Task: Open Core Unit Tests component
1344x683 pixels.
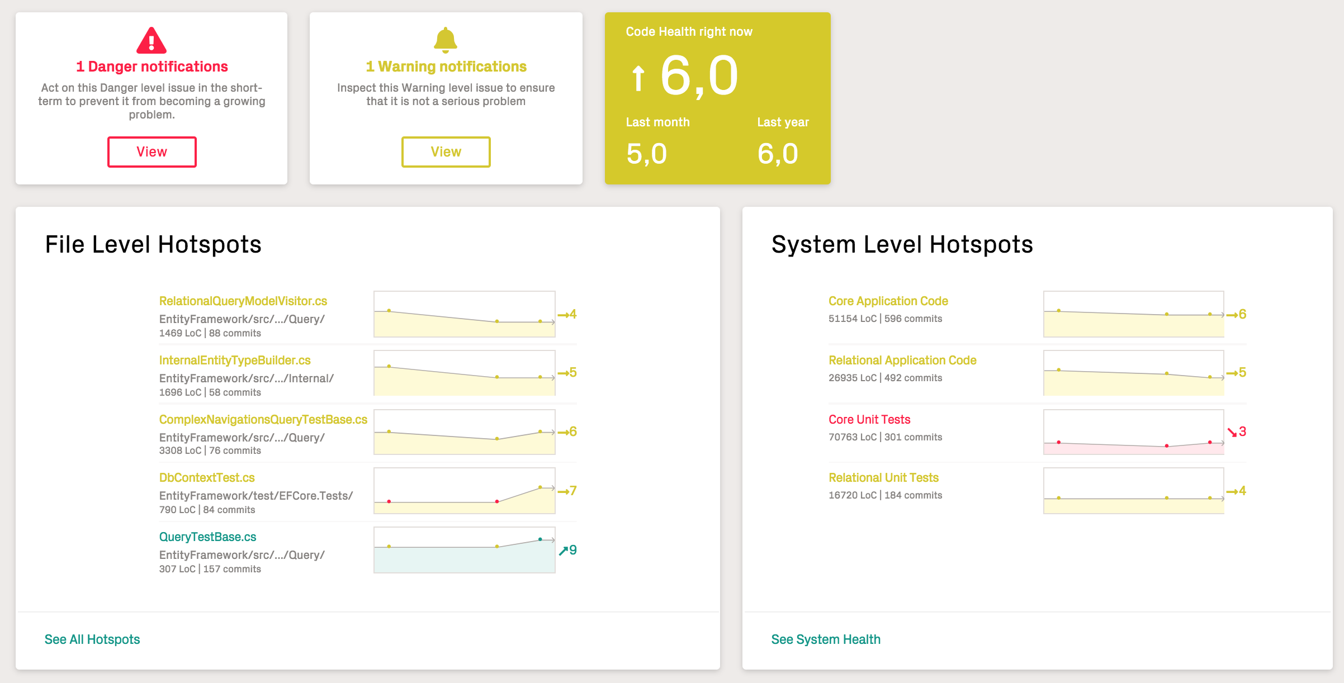Action: [x=869, y=419]
